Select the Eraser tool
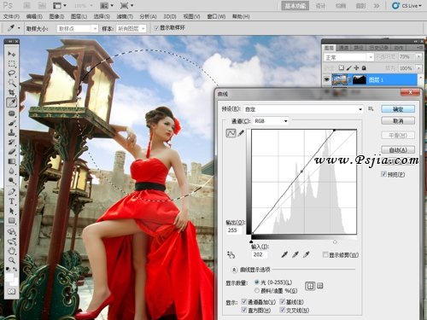This screenshot has width=427, height=320. [12, 152]
